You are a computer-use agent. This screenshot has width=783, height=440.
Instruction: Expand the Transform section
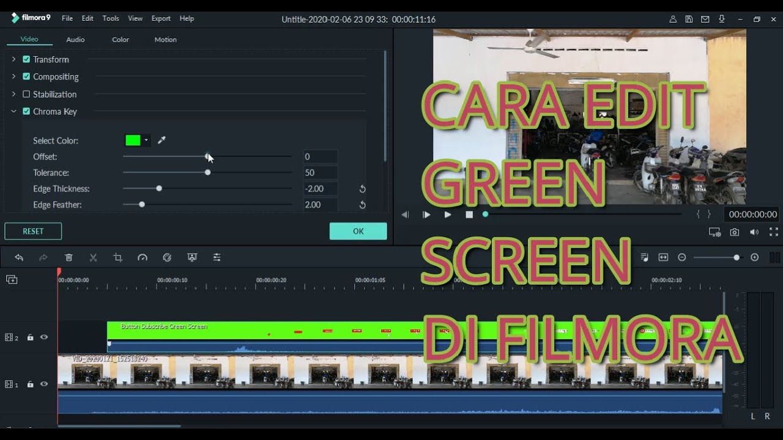point(13,59)
